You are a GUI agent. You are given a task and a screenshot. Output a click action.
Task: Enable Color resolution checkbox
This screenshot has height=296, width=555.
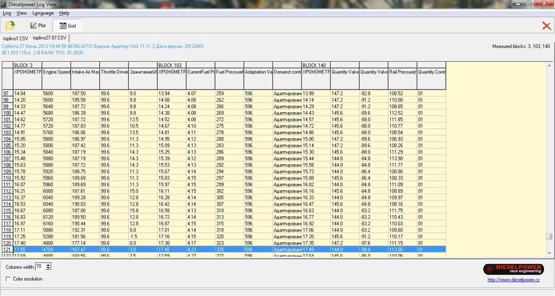click(8, 279)
